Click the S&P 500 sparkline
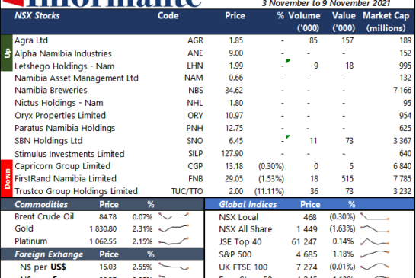 [x=375, y=254]
